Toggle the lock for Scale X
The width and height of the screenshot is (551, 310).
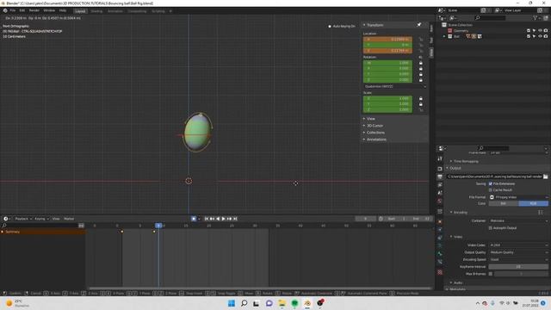pos(421,99)
